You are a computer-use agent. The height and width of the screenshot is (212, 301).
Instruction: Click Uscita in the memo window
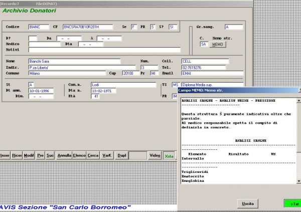(x=248, y=203)
